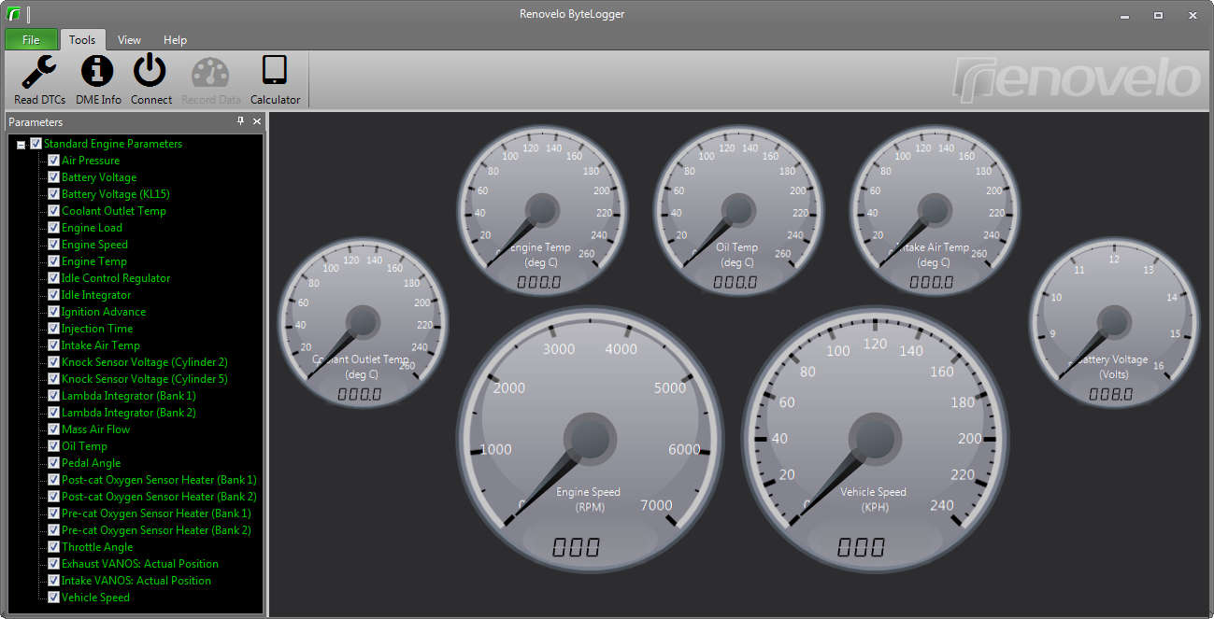
Task: Uncheck Idle Control Regulator checkbox
Action: (53, 278)
